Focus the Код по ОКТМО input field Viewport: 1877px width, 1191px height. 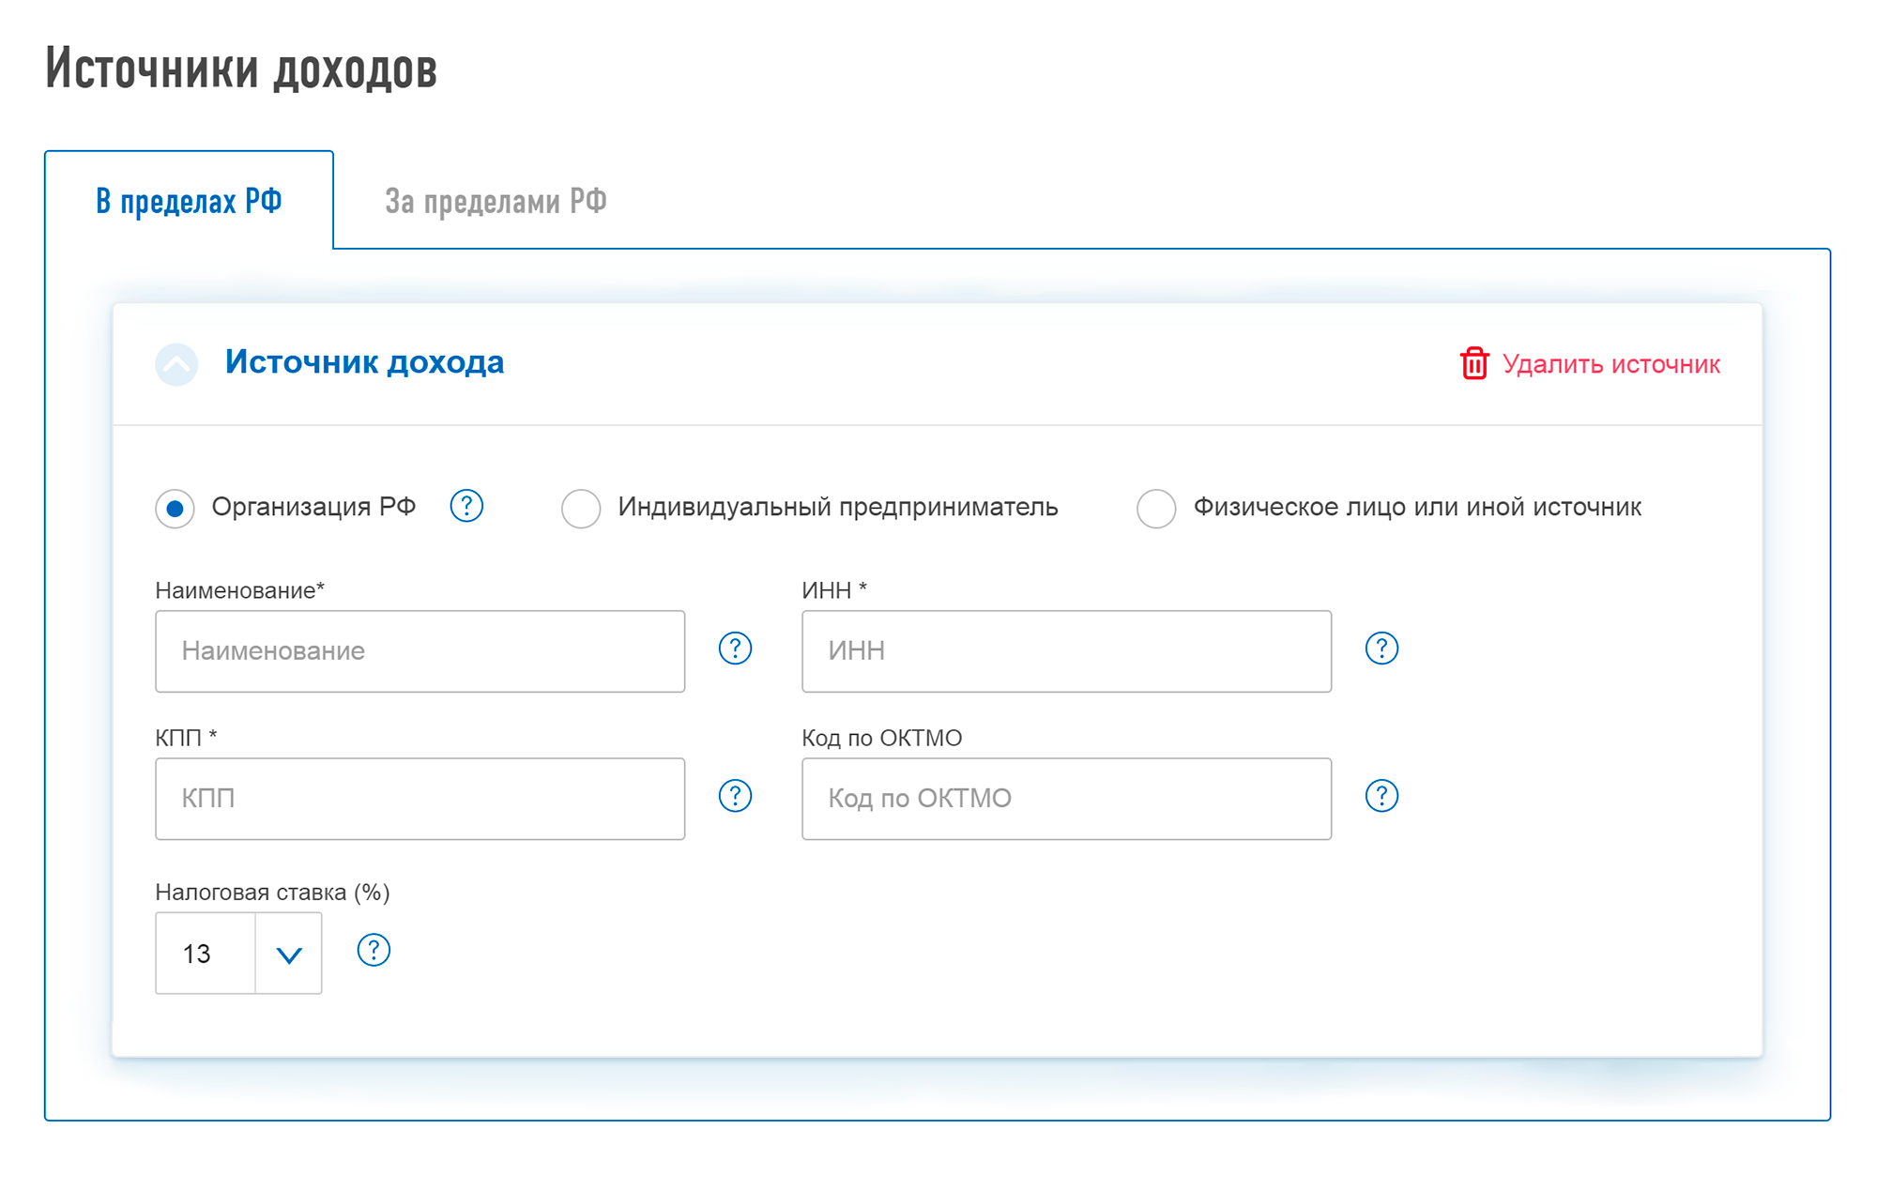(x=1066, y=799)
